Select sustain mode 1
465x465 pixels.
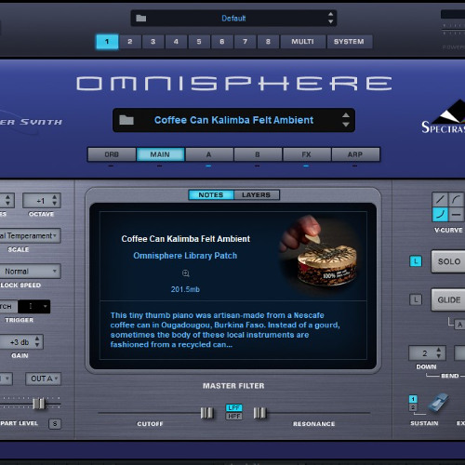pos(413,399)
